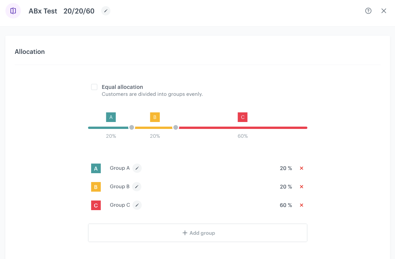Close the ABx Test panel

(383, 11)
